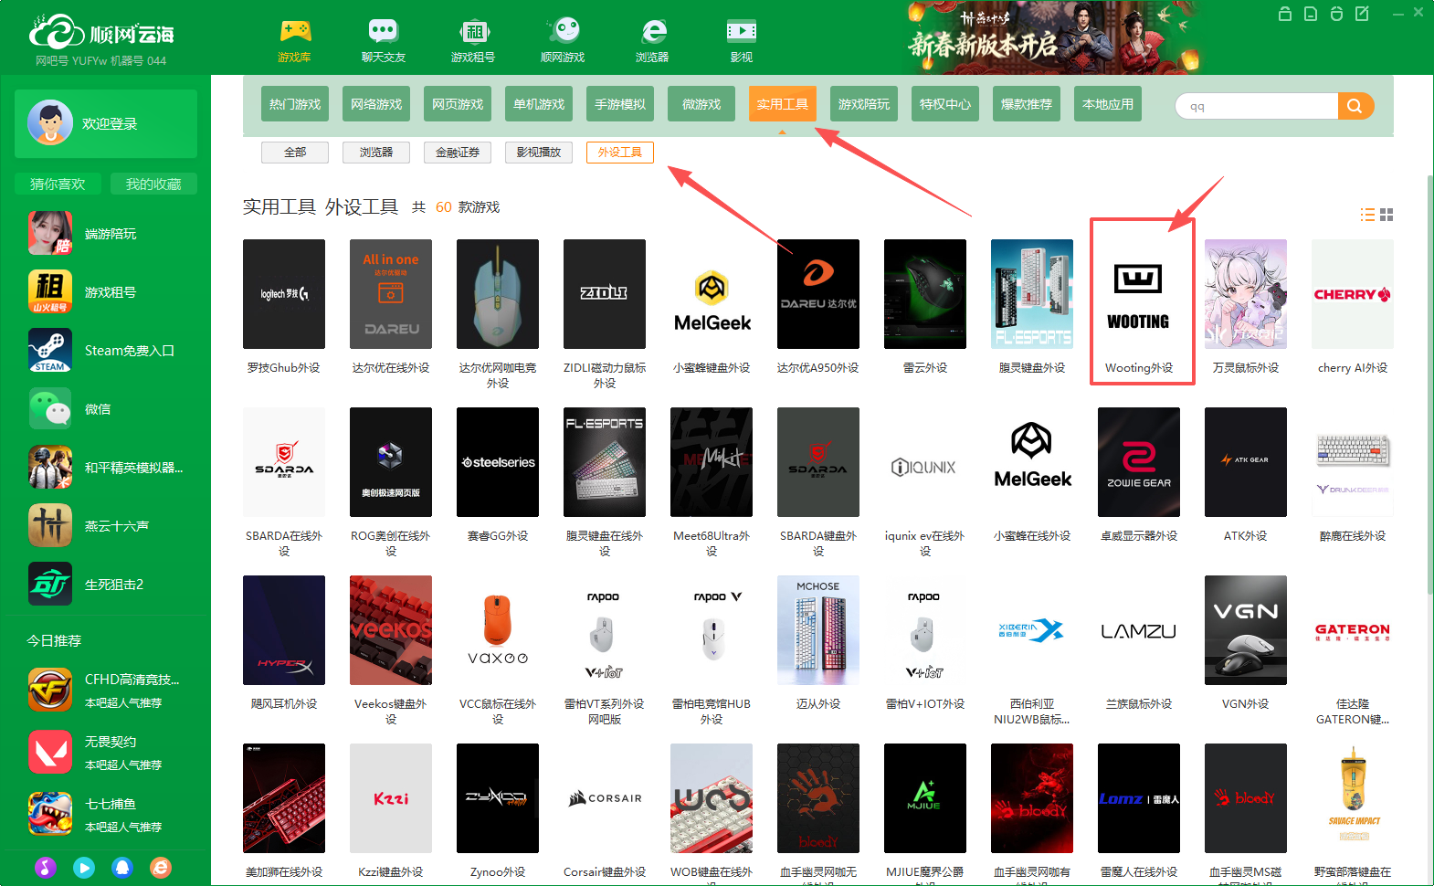
Task: Click the 浏览器 browser icon in top bar
Action: pyautogui.click(x=652, y=40)
